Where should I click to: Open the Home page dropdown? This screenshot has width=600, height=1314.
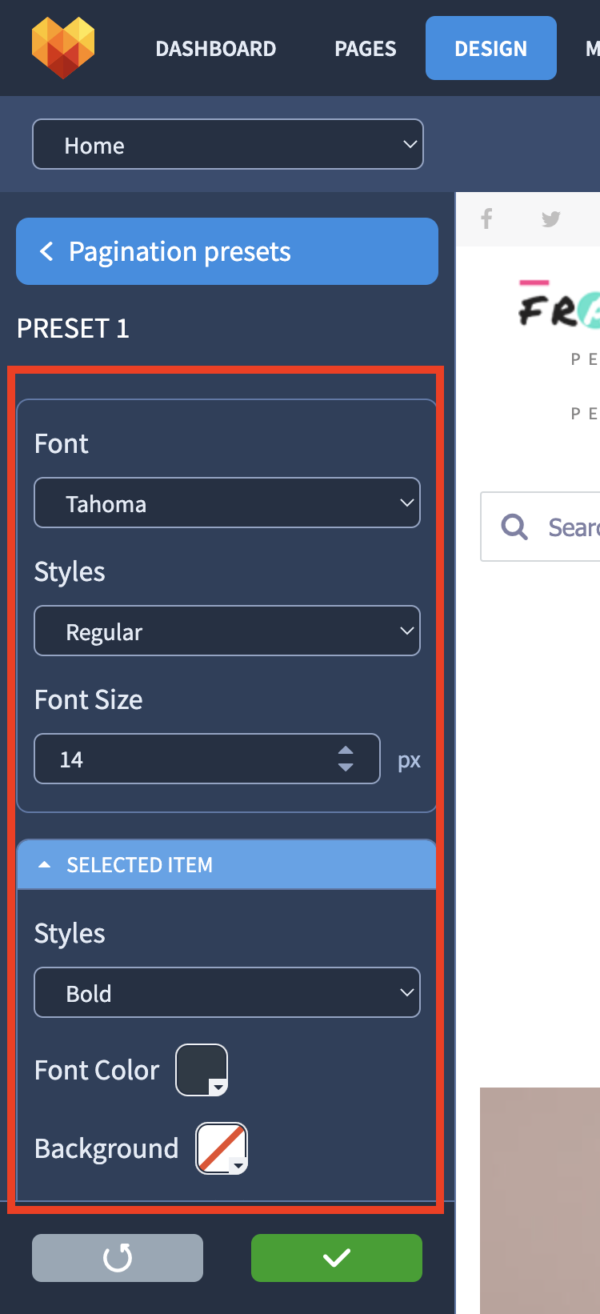(228, 144)
